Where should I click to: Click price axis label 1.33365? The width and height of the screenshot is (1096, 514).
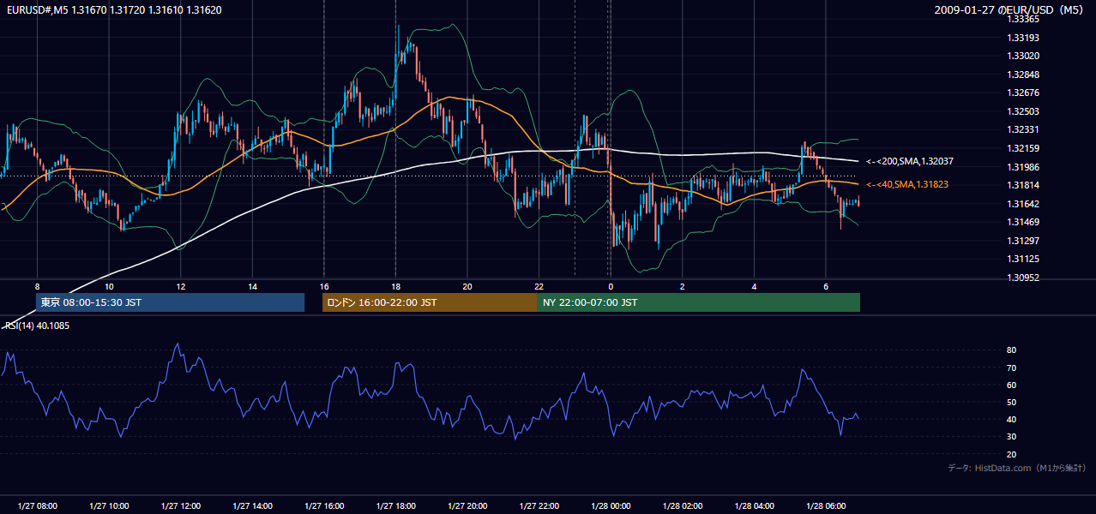click(x=1023, y=19)
